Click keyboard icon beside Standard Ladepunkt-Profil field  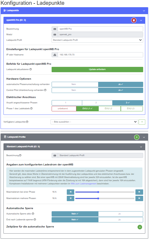point(55,156)
